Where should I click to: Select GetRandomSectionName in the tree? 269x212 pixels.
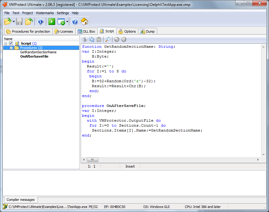pos(38,52)
